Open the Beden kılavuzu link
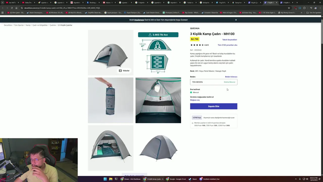Image resolution: width=323 pixels, height=182 pixels. [231, 77]
